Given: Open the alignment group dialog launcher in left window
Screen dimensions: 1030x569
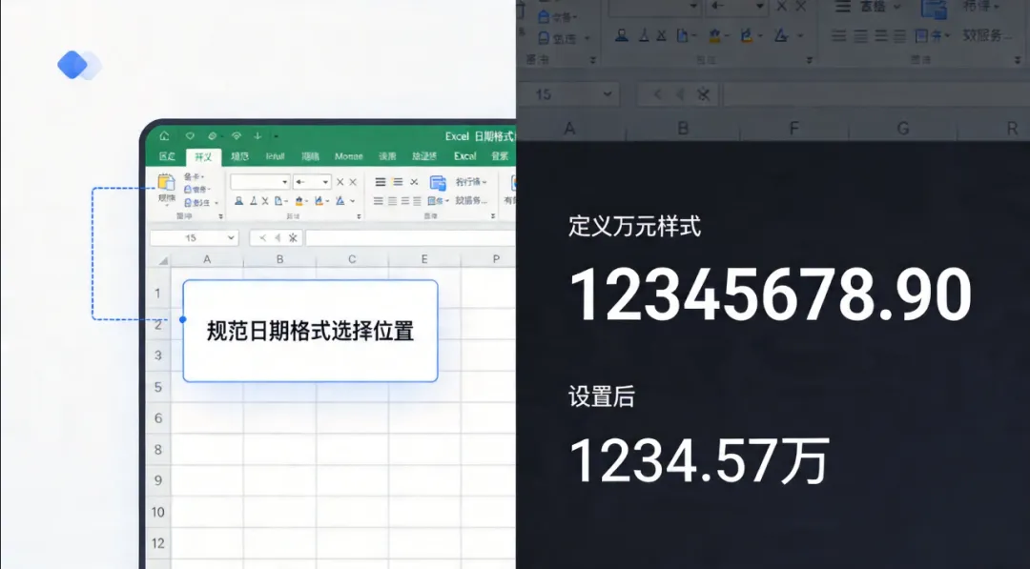Looking at the screenshot, I should (x=493, y=216).
